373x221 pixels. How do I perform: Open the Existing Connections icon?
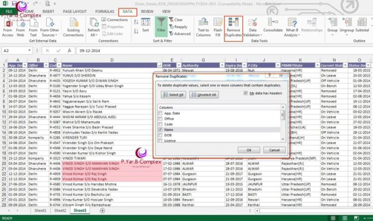pyautogui.click(x=73, y=23)
